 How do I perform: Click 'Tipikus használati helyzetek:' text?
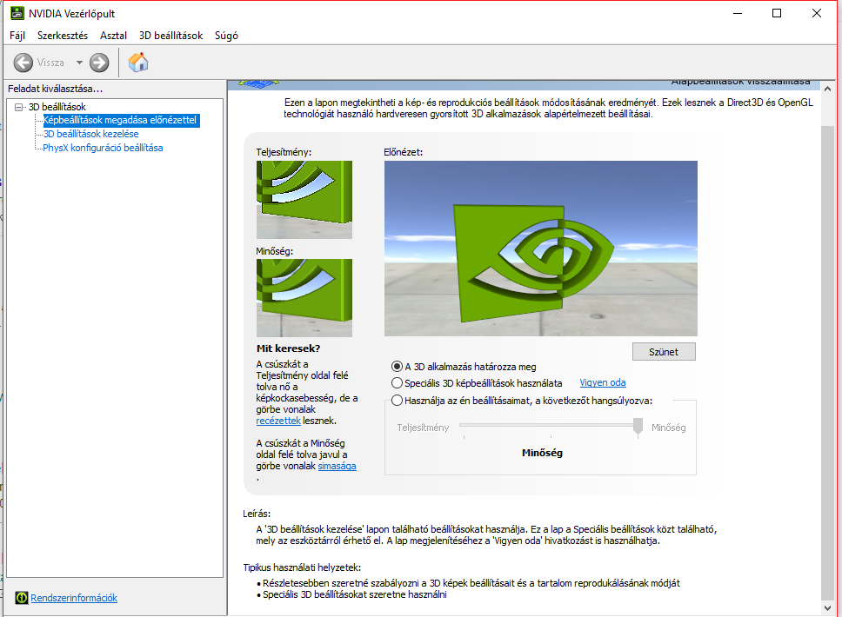click(x=302, y=567)
